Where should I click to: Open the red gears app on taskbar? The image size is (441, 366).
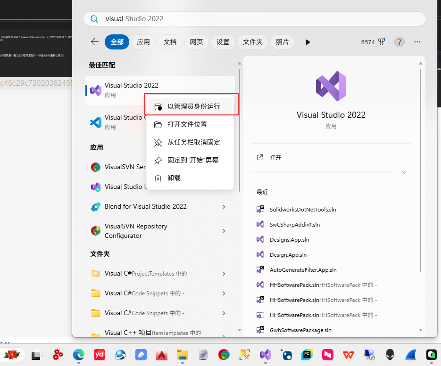tap(58, 355)
